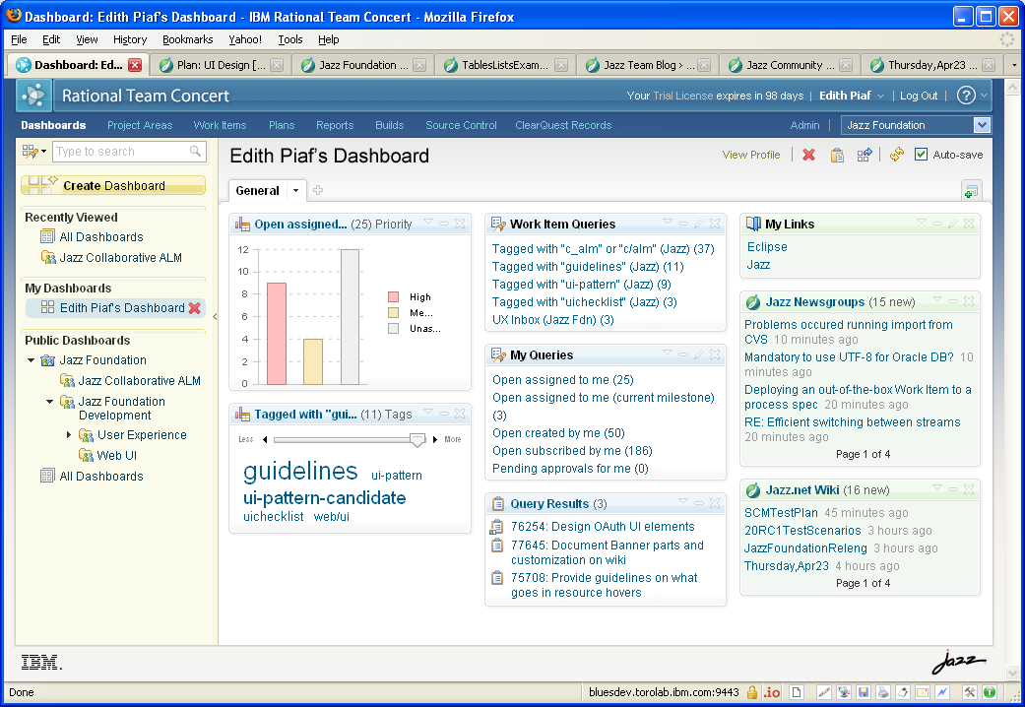Image resolution: width=1025 pixels, height=707 pixels.
Task: Open the Plans navigation tab
Action: (x=282, y=125)
